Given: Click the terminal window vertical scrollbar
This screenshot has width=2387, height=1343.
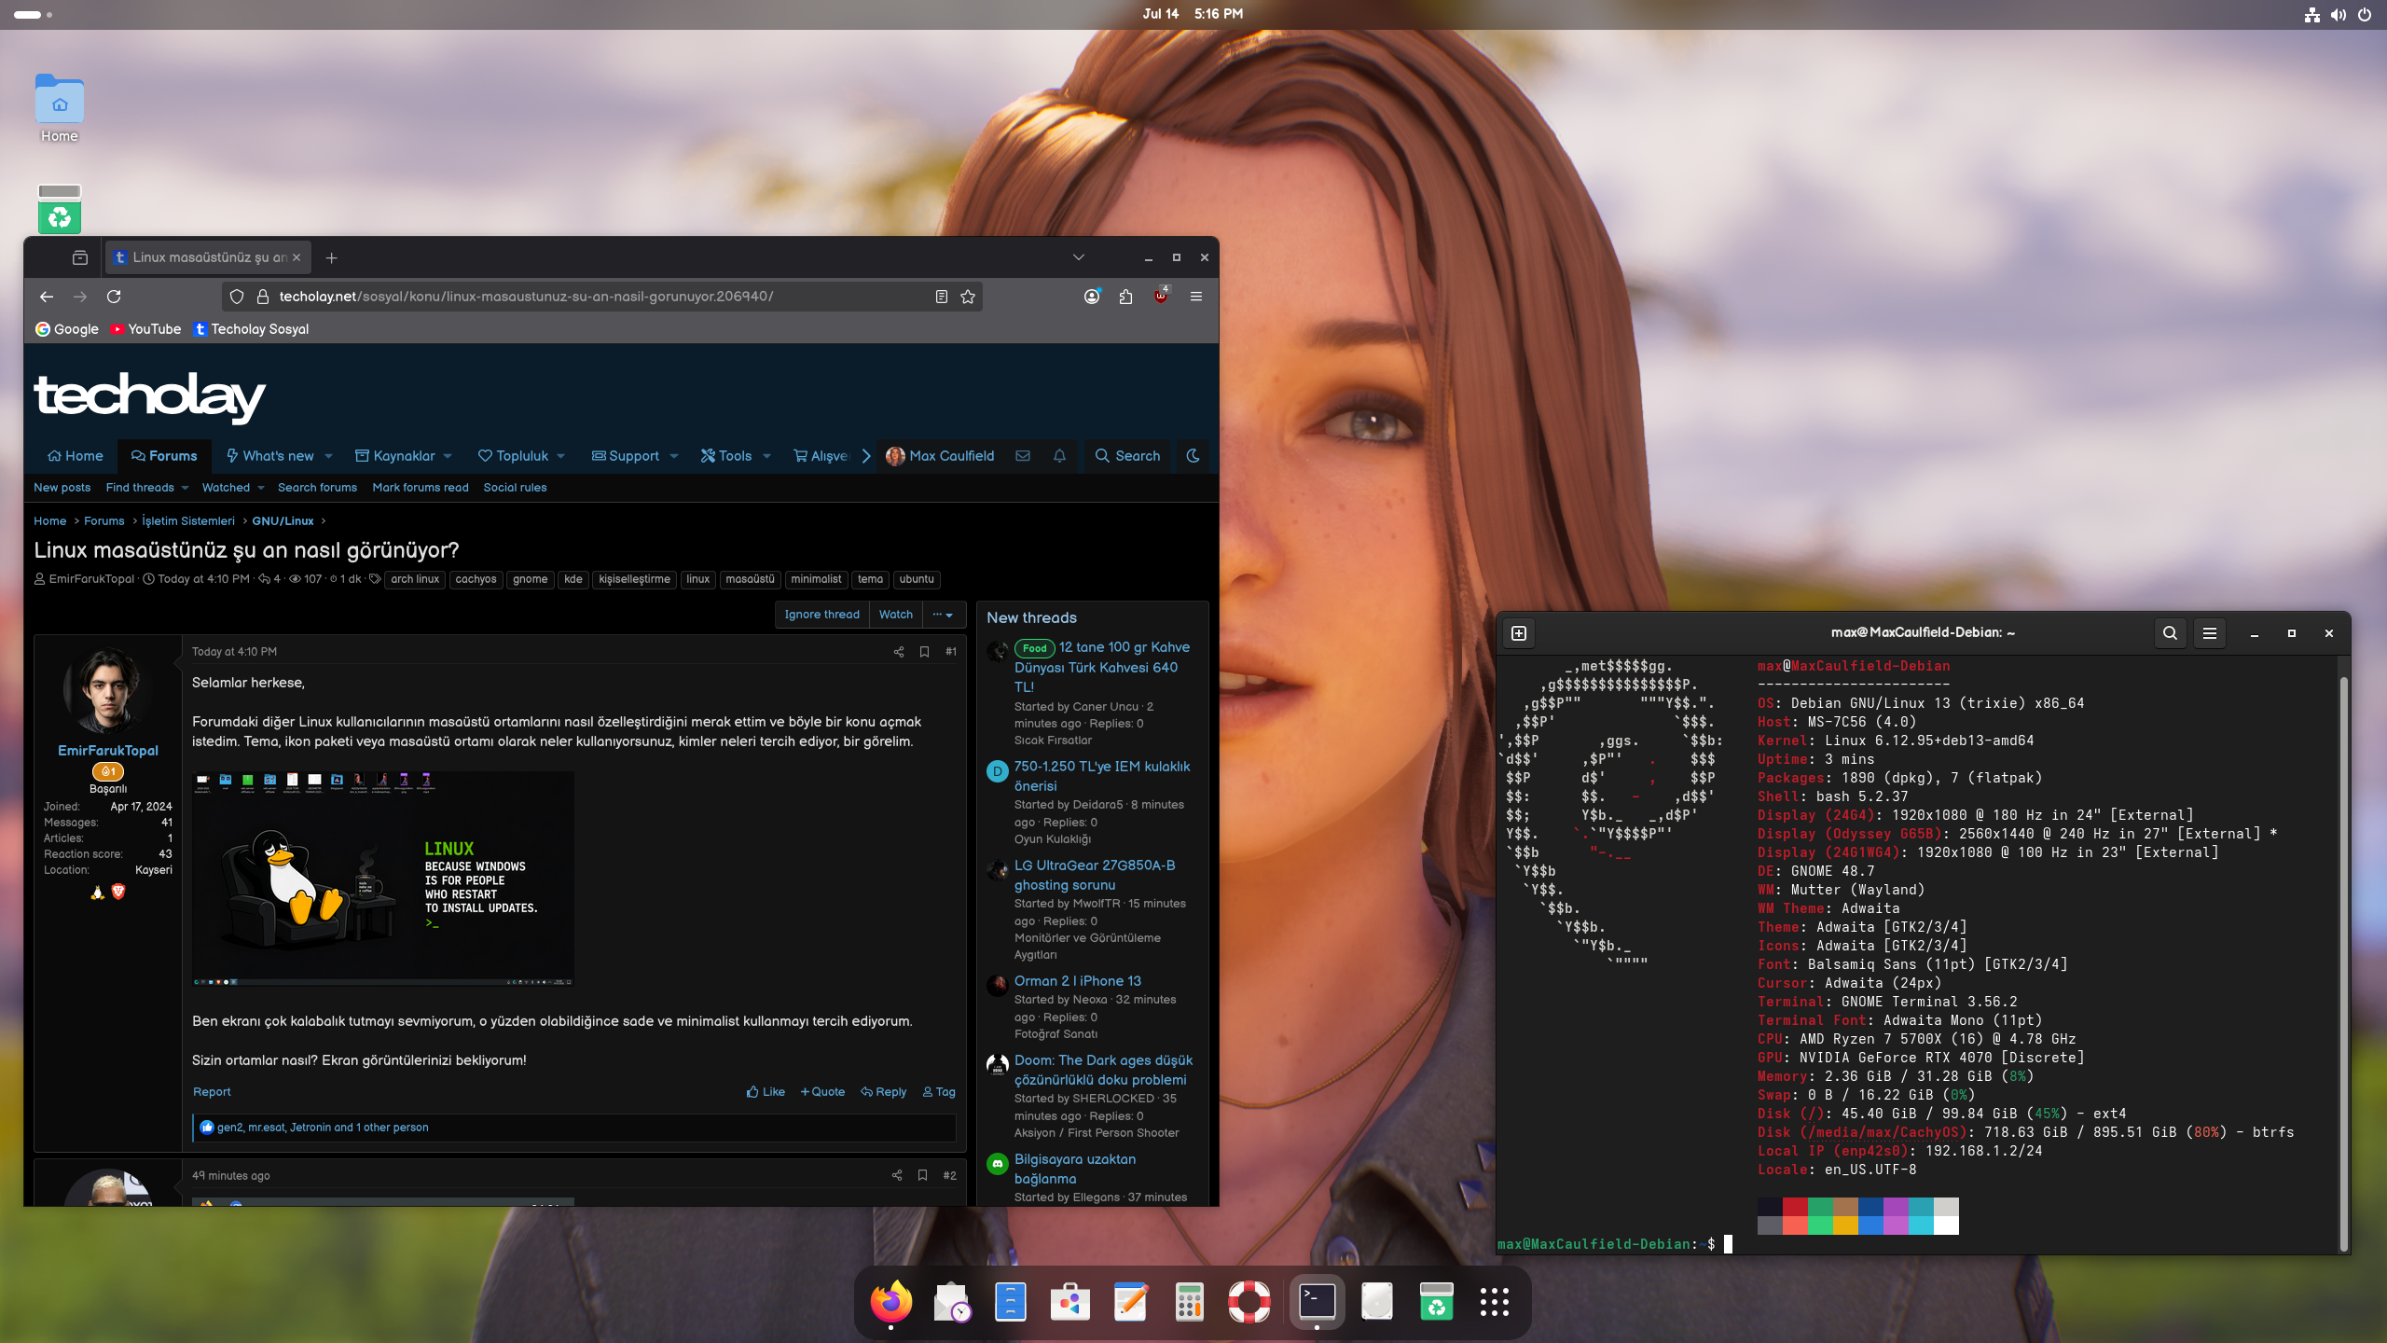Looking at the screenshot, I should pyautogui.click(x=2343, y=963).
